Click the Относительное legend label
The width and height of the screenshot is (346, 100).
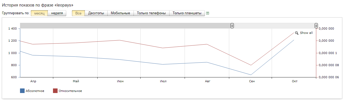pos(70,91)
